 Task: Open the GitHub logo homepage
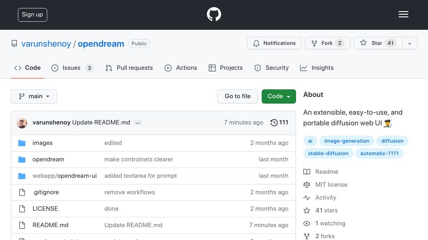pyautogui.click(x=214, y=14)
